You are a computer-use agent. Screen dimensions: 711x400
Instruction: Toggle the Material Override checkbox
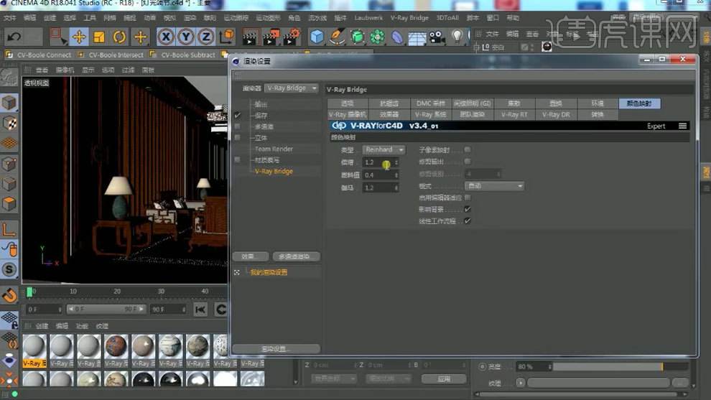[238, 159]
